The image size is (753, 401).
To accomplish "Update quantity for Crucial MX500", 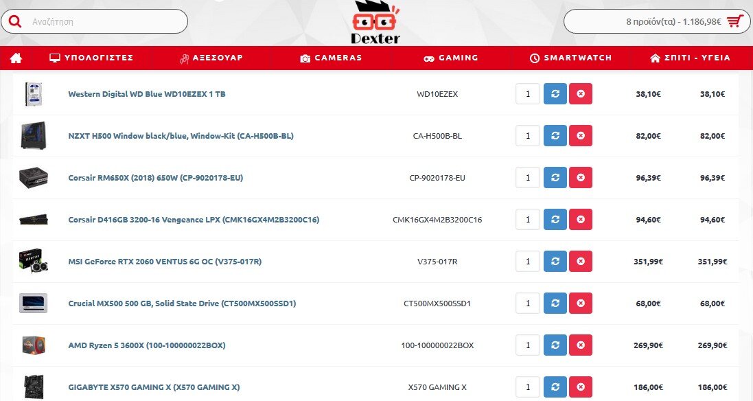I will pyautogui.click(x=555, y=303).
